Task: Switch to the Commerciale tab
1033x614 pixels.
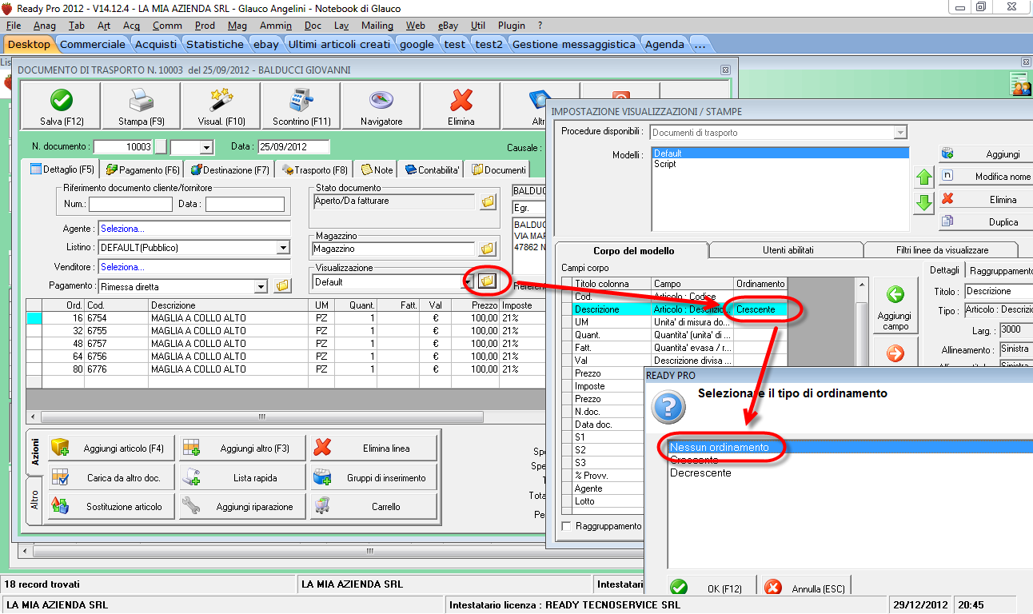Action: click(x=93, y=44)
